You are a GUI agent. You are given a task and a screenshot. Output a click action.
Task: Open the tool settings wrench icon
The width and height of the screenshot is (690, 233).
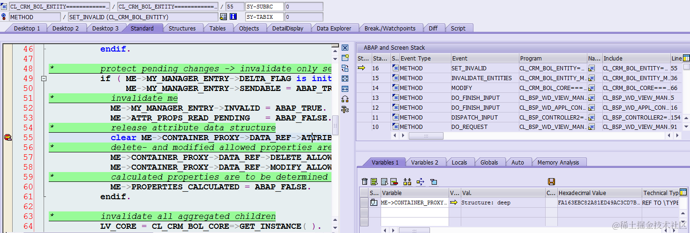(x=345, y=109)
